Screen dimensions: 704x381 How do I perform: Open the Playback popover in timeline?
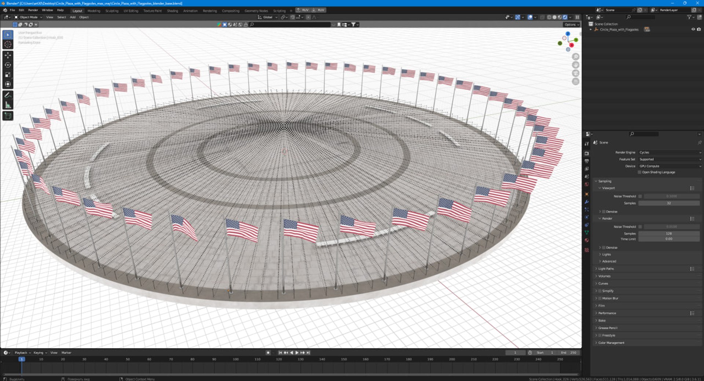(x=22, y=353)
